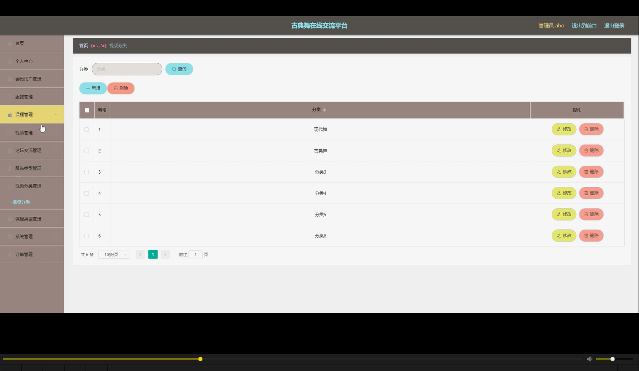This screenshot has width=639, height=371.
Task: Click 修改 for the 古典舞 row
Action: point(564,151)
